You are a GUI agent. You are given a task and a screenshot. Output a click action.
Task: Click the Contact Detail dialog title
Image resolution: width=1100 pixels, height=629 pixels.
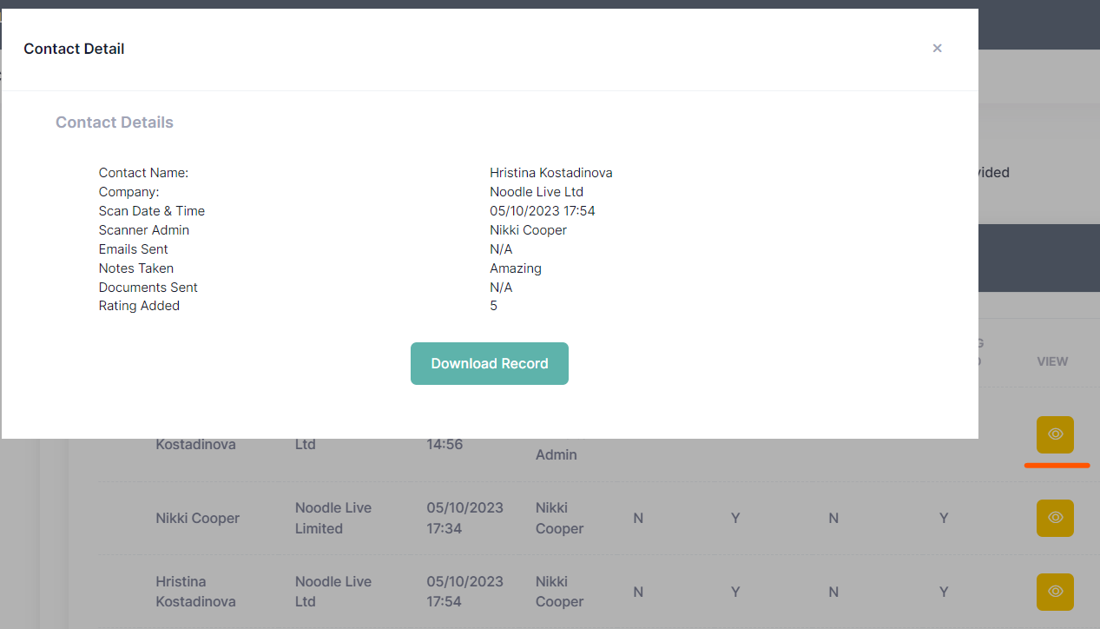[74, 49]
